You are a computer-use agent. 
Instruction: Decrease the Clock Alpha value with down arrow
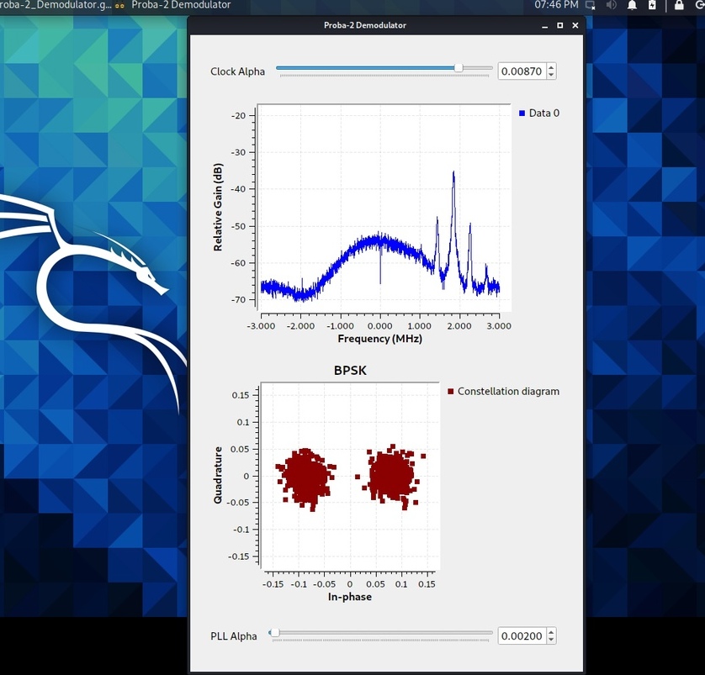click(x=551, y=75)
